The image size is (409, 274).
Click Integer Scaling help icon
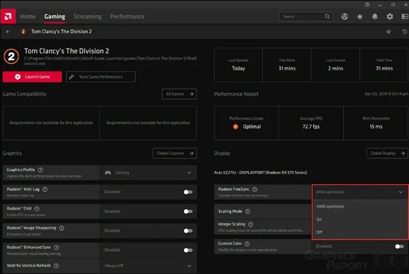click(x=251, y=224)
